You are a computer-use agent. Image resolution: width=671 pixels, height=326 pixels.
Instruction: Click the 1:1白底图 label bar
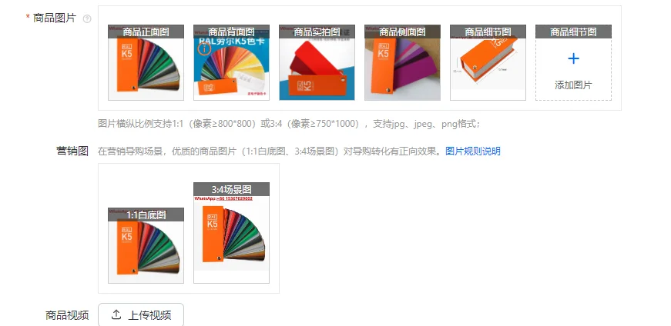[146, 215]
